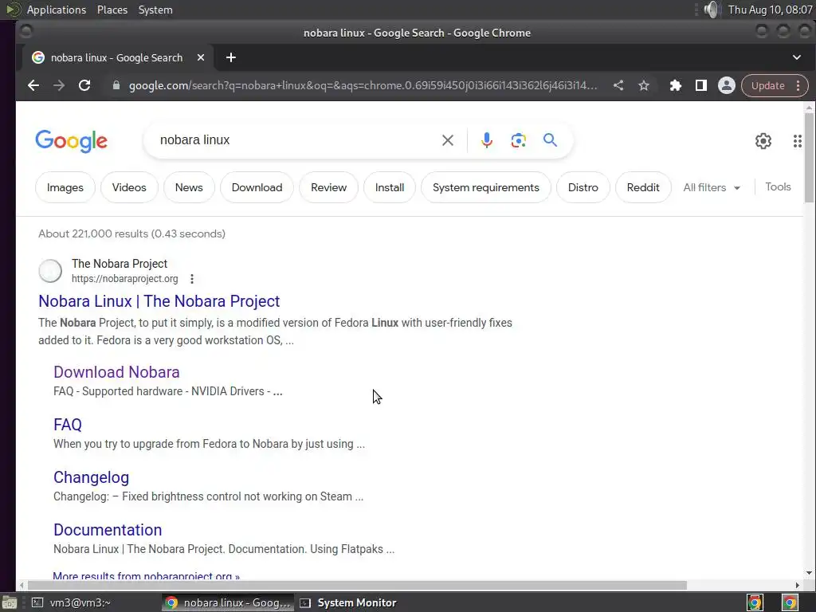Expand the All filters dropdown
The width and height of the screenshot is (816, 612).
pos(712,187)
